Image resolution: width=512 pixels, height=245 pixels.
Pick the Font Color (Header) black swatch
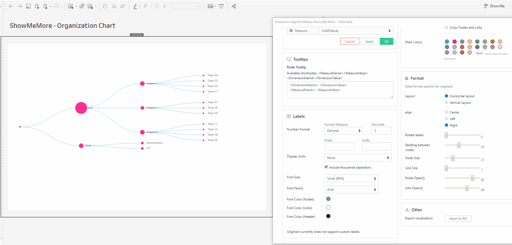click(x=328, y=216)
